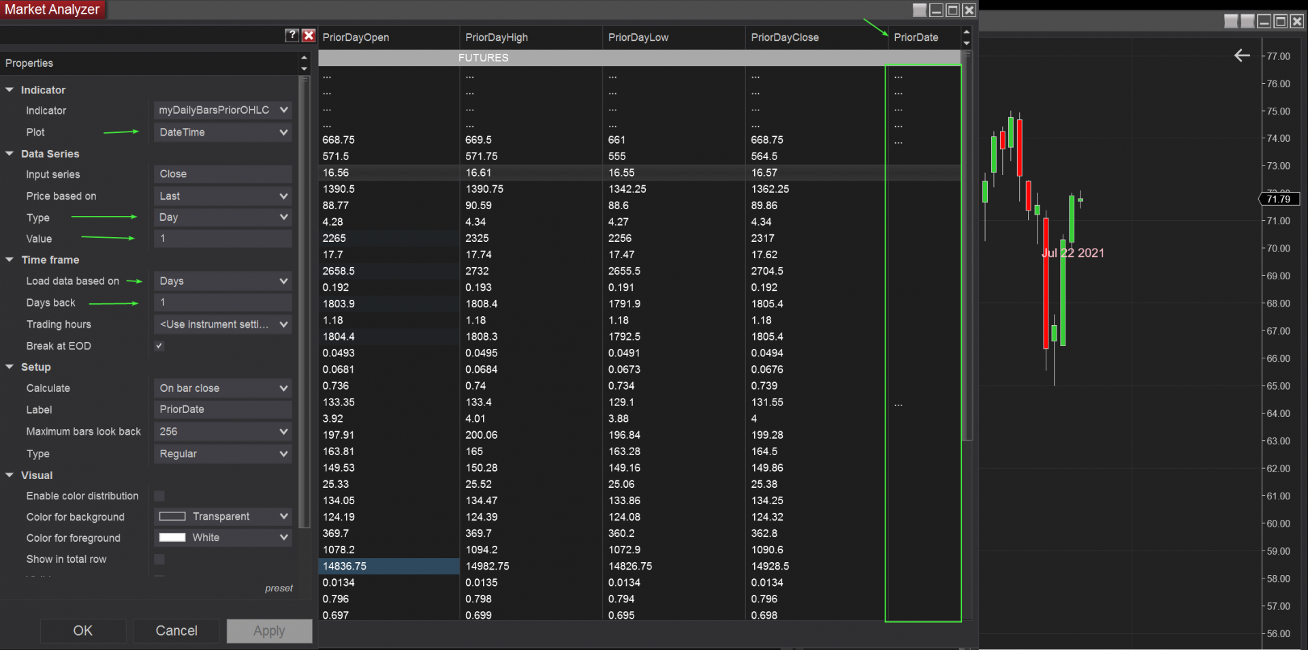Open the Load data based on dropdown
Image resolution: width=1308 pixels, height=650 pixels.
tap(223, 281)
